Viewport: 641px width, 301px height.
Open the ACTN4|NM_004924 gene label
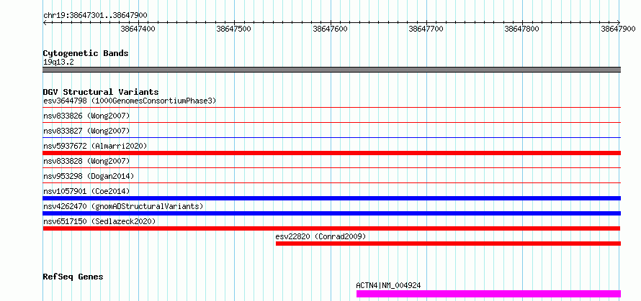(388, 285)
